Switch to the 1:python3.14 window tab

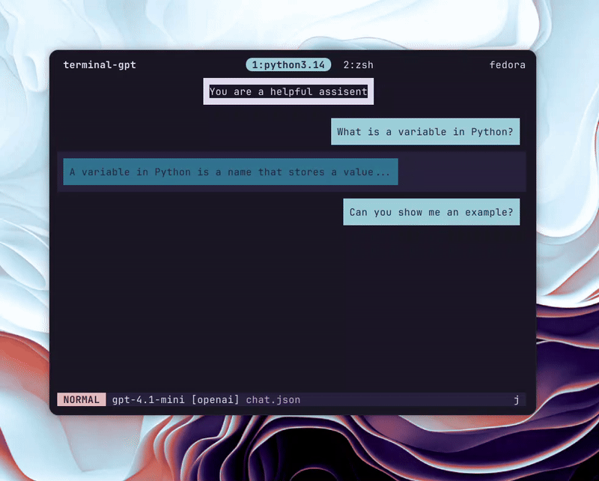point(288,65)
